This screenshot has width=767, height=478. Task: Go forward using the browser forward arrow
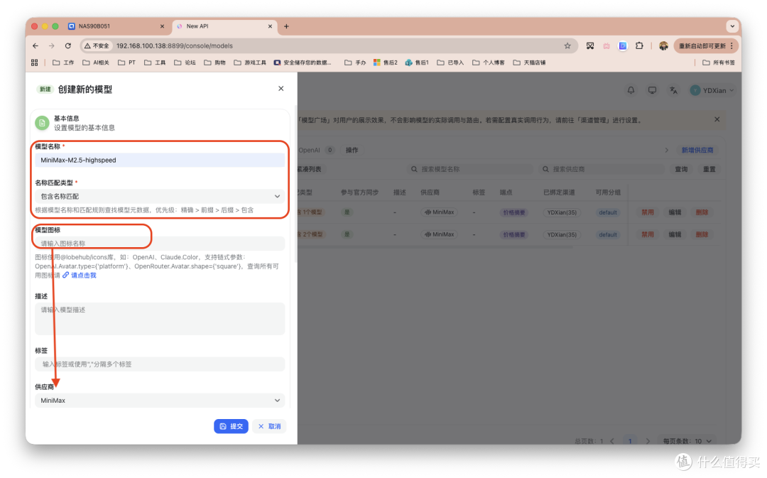click(51, 45)
